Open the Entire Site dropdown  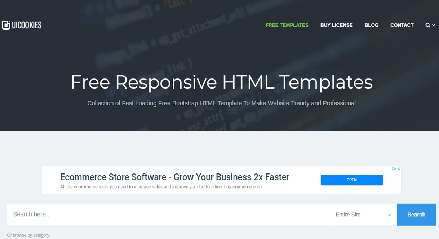point(363,215)
